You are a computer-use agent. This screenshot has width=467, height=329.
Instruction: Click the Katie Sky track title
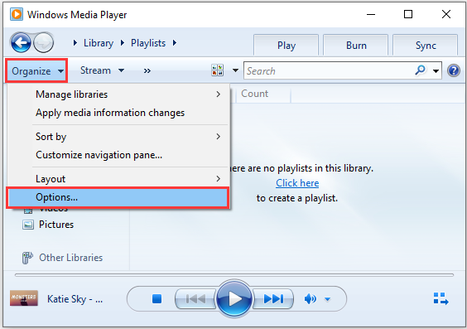click(75, 298)
